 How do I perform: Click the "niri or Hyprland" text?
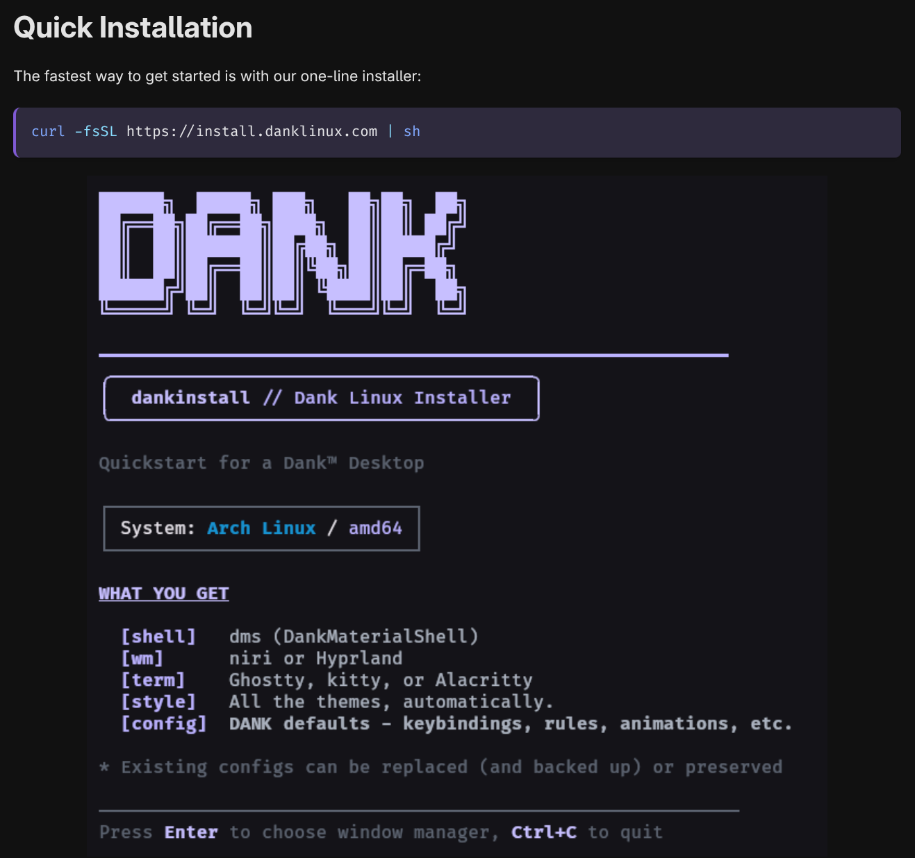(315, 658)
